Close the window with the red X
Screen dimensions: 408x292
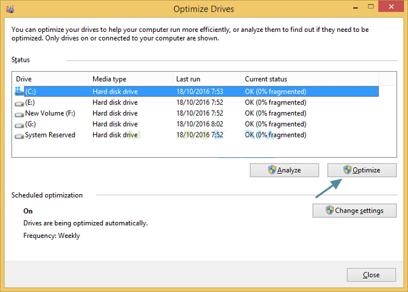click(391, 6)
